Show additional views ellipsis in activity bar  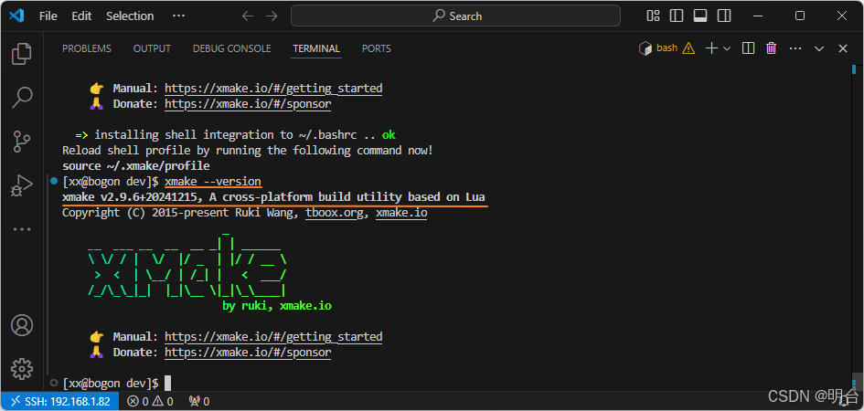click(22, 229)
